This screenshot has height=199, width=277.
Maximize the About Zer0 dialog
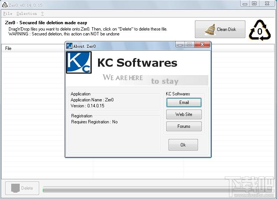click(189, 44)
